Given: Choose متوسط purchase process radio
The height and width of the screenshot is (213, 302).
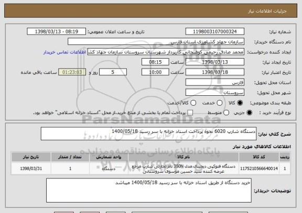Looking at the screenshot, I should pyautogui.click(x=226, y=113).
